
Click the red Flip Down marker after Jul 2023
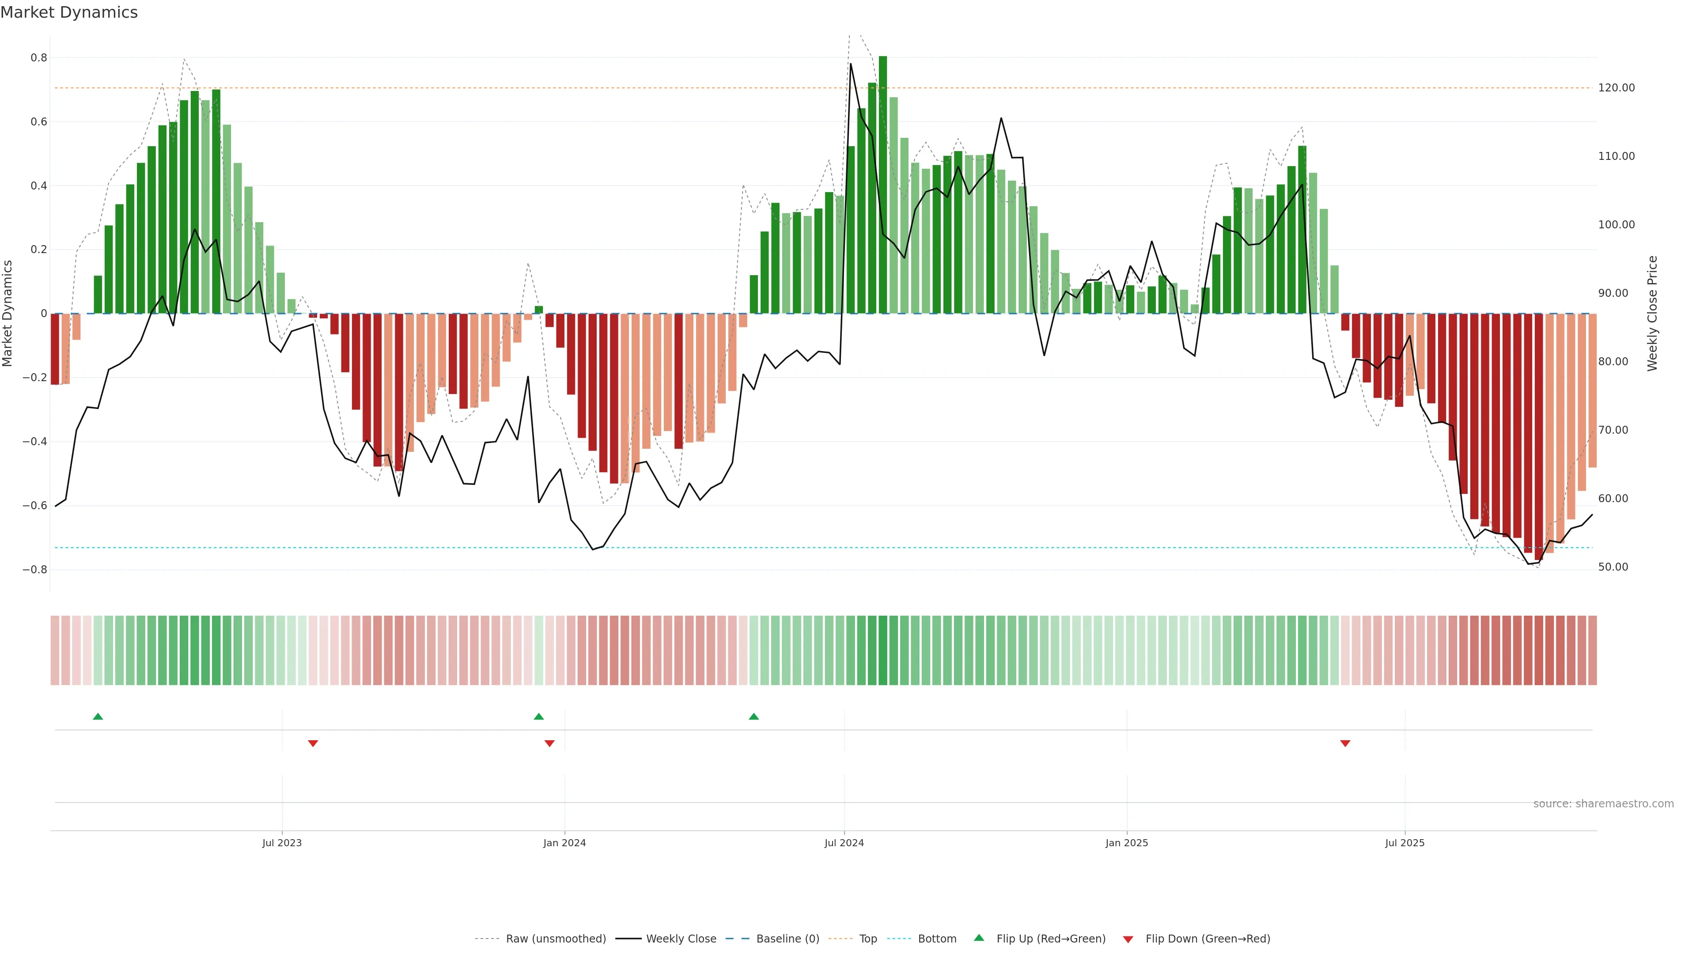[314, 743]
